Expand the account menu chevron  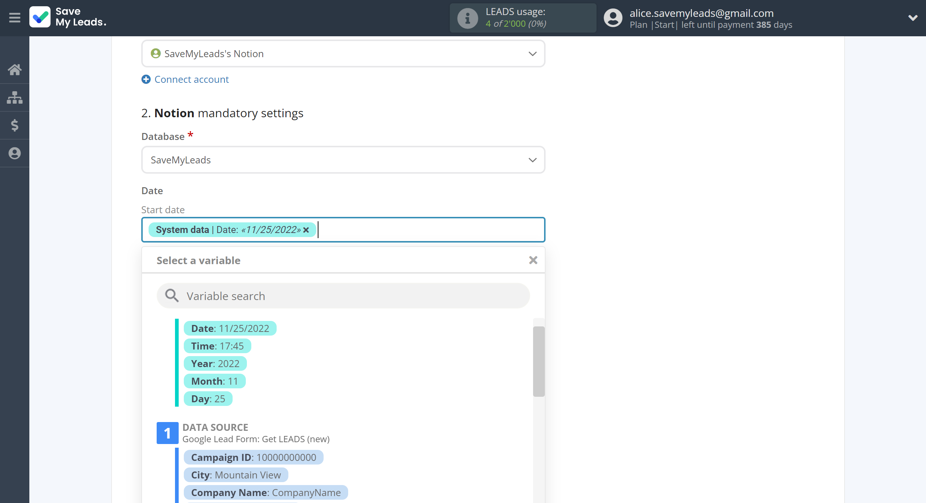tap(913, 18)
